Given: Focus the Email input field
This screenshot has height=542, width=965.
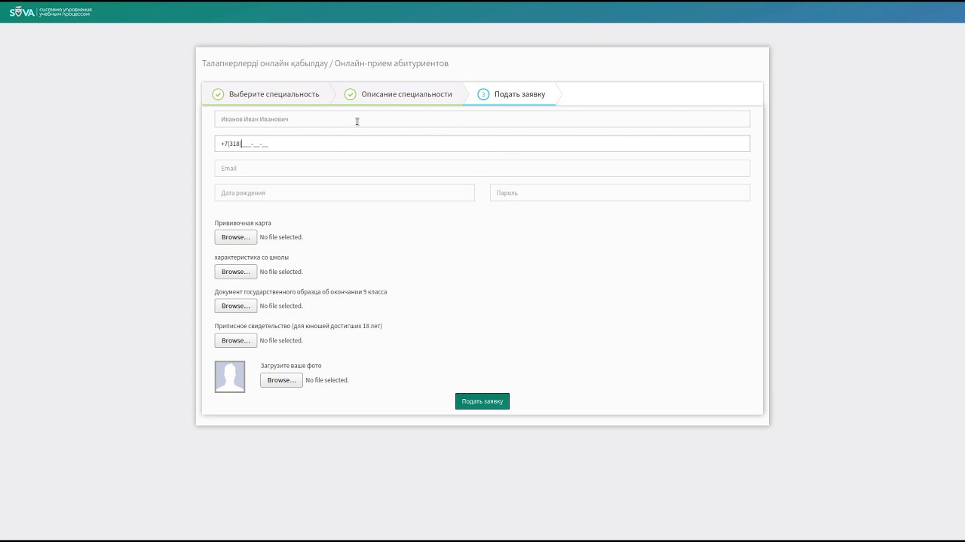Looking at the screenshot, I should [x=482, y=168].
